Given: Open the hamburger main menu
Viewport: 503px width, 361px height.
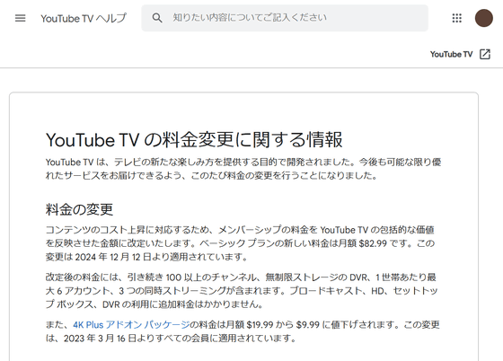Looking at the screenshot, I should tap(20, 18).
